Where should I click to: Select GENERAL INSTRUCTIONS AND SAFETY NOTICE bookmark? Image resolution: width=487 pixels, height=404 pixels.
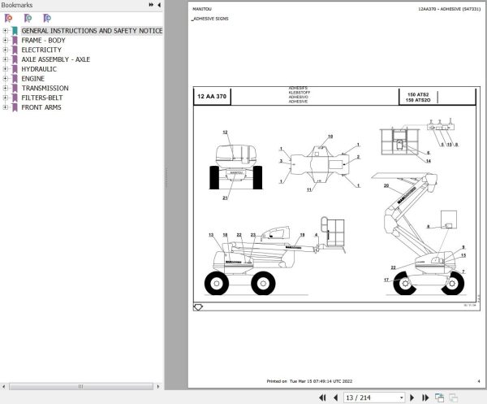click(92, 31)
